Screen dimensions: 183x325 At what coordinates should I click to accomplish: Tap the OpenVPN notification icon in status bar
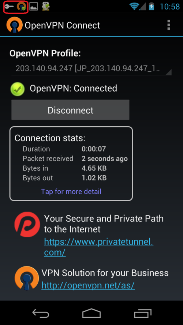point(21,7)
